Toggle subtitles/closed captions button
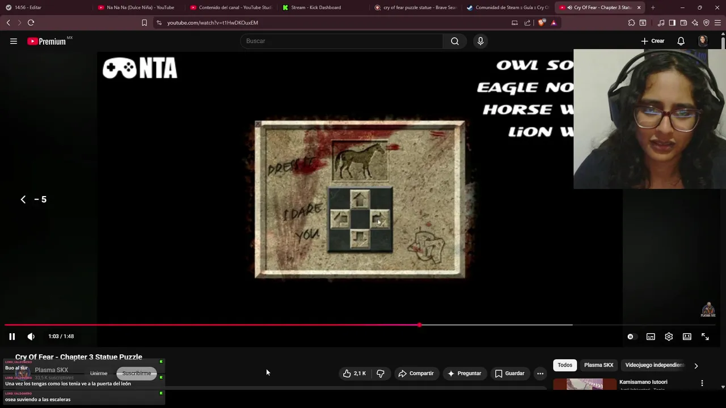Viewport: 726px width, 408px height. coord(651,337)
